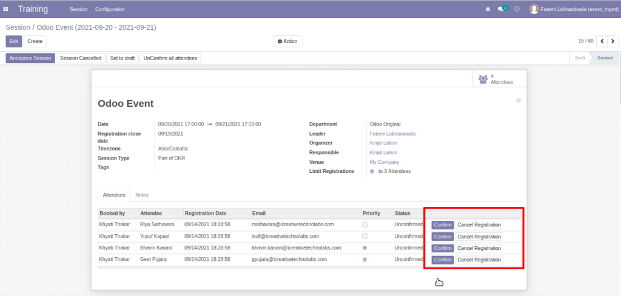
Task: Open the Configuration menu
Action: click(110, 9)
